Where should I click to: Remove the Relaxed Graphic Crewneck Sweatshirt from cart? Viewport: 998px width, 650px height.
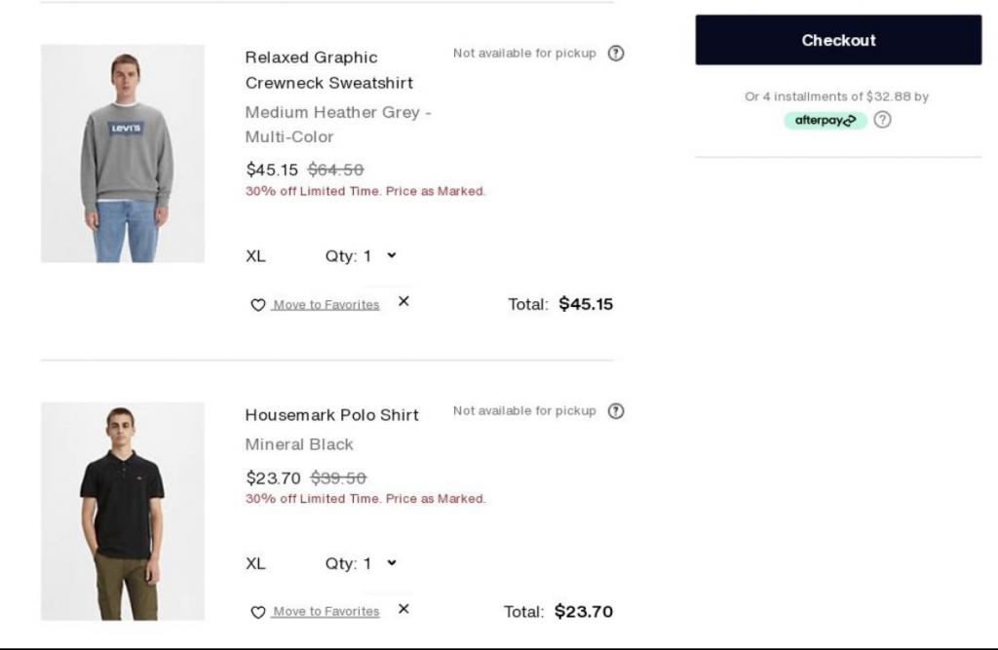point(403,302)
